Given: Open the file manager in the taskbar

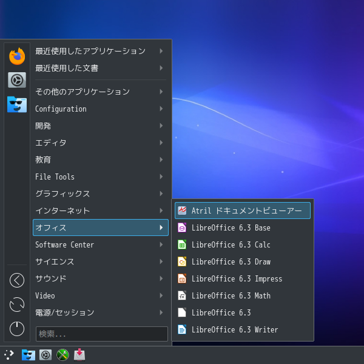Looking at the screenshot, I should (x=29, y=355).
